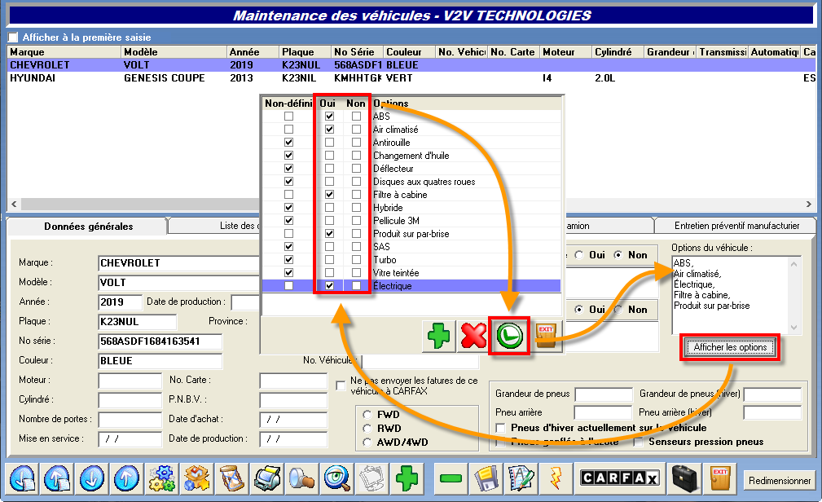The height and width of the screenshot is (502, 822).
Task: Click the lightning bolt icon
Action: [556, 478]
